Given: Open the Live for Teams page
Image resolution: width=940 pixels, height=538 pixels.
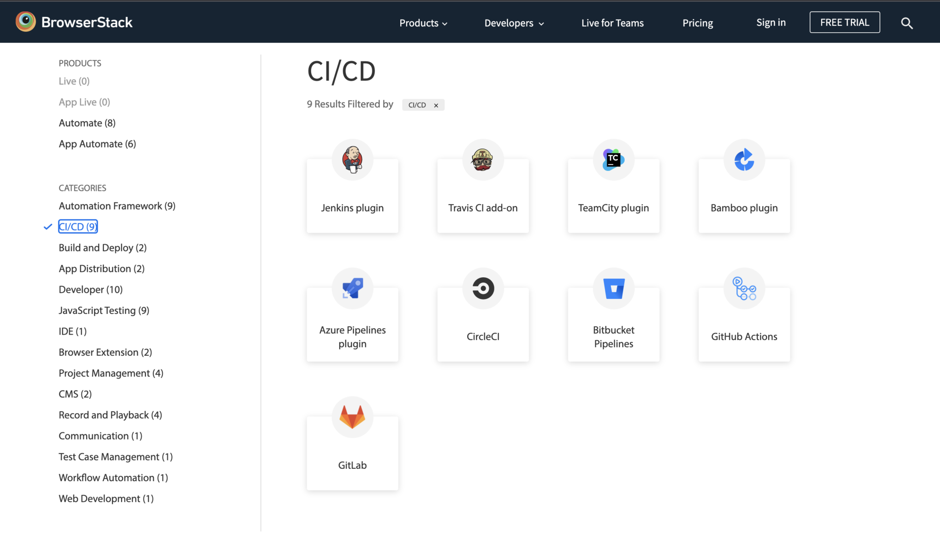Looking at the screenshot, I should [x=612, y=22].
